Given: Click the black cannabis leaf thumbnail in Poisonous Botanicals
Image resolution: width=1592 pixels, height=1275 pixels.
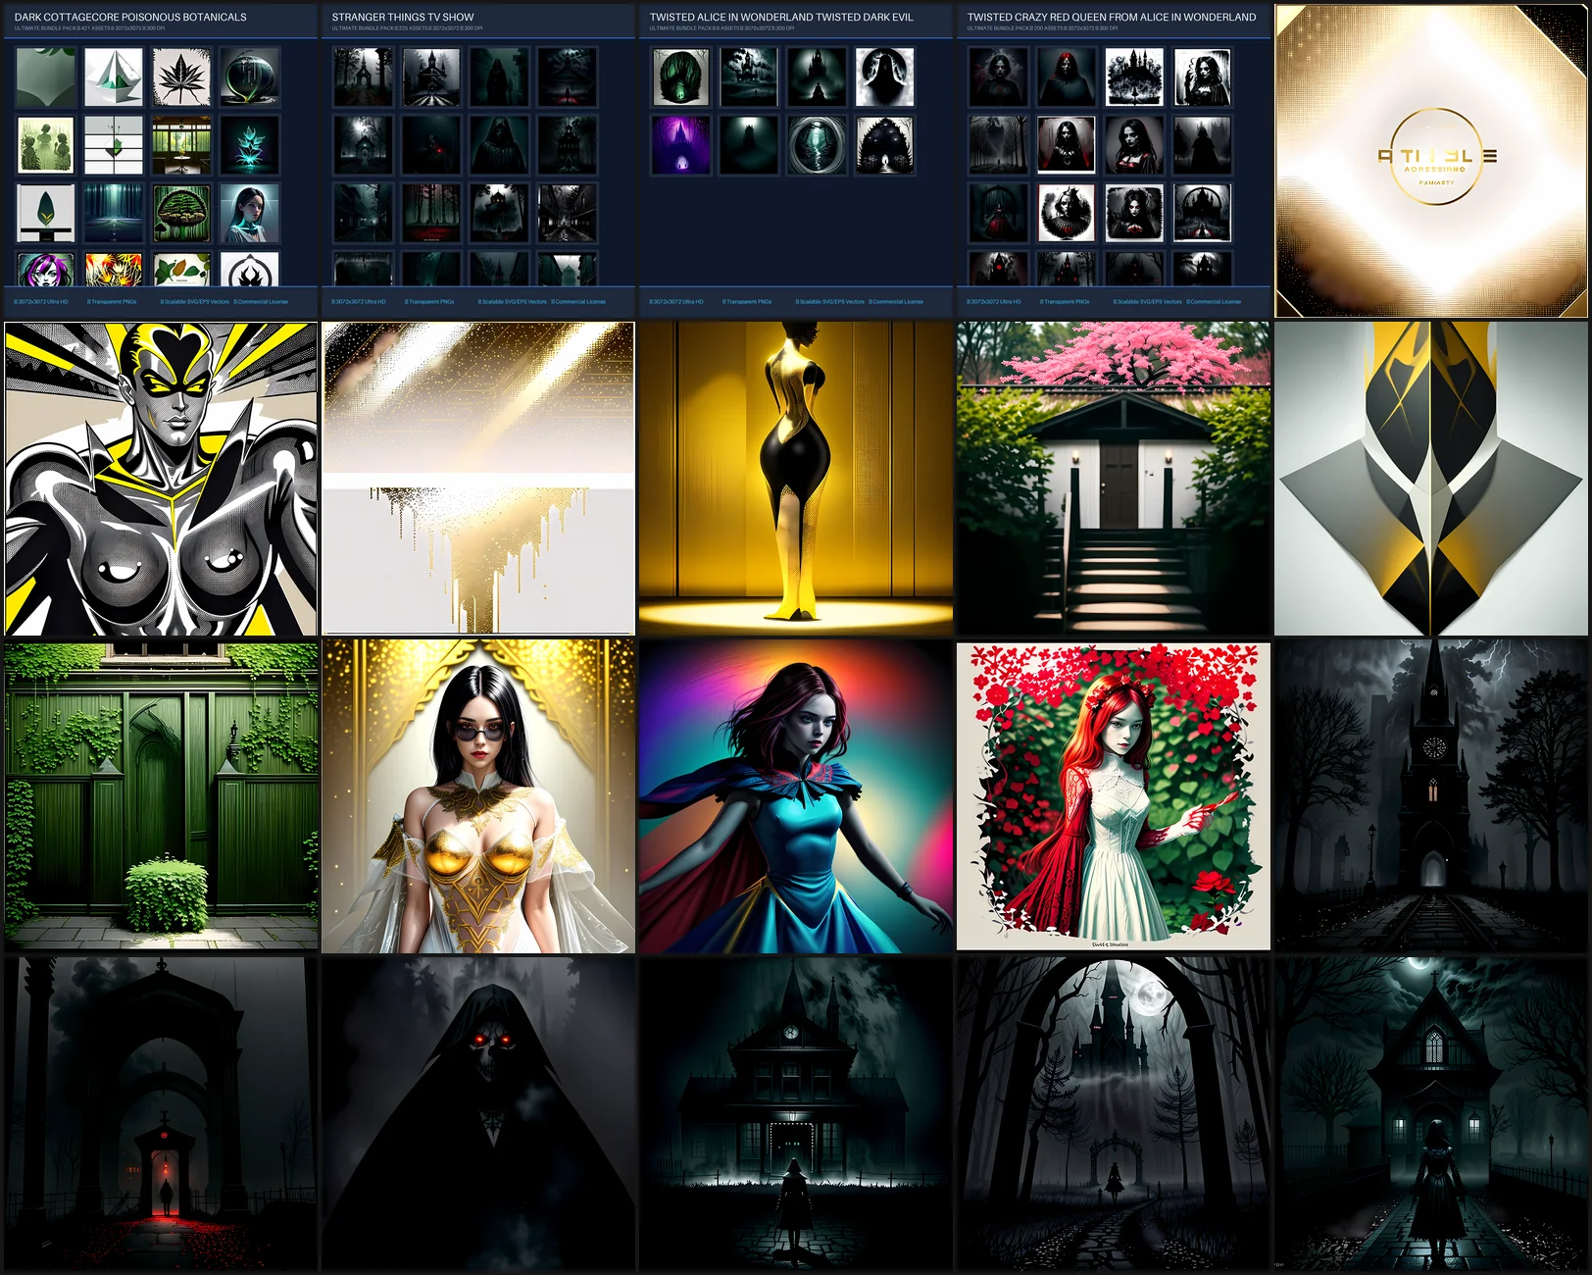Looking at the screenshot, I should coord(181,76).
